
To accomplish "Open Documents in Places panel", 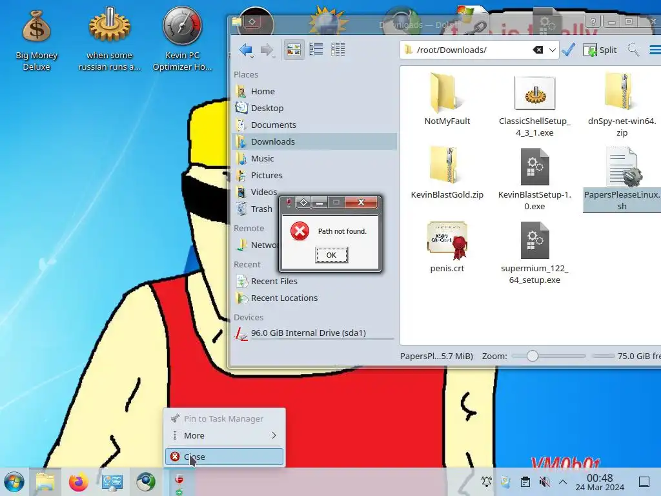I will click(x=314, y=125).
